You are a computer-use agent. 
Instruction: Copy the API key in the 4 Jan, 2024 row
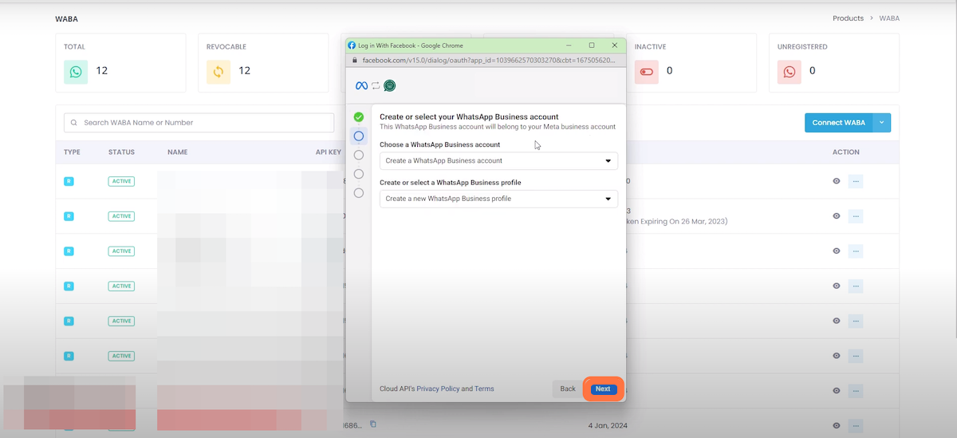(372, 424)
